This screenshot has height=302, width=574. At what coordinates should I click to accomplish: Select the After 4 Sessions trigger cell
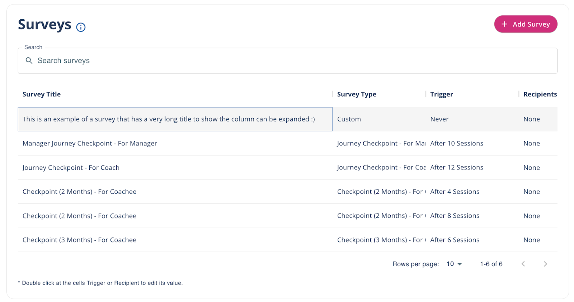pyautogui.click(x=455, y=192)
